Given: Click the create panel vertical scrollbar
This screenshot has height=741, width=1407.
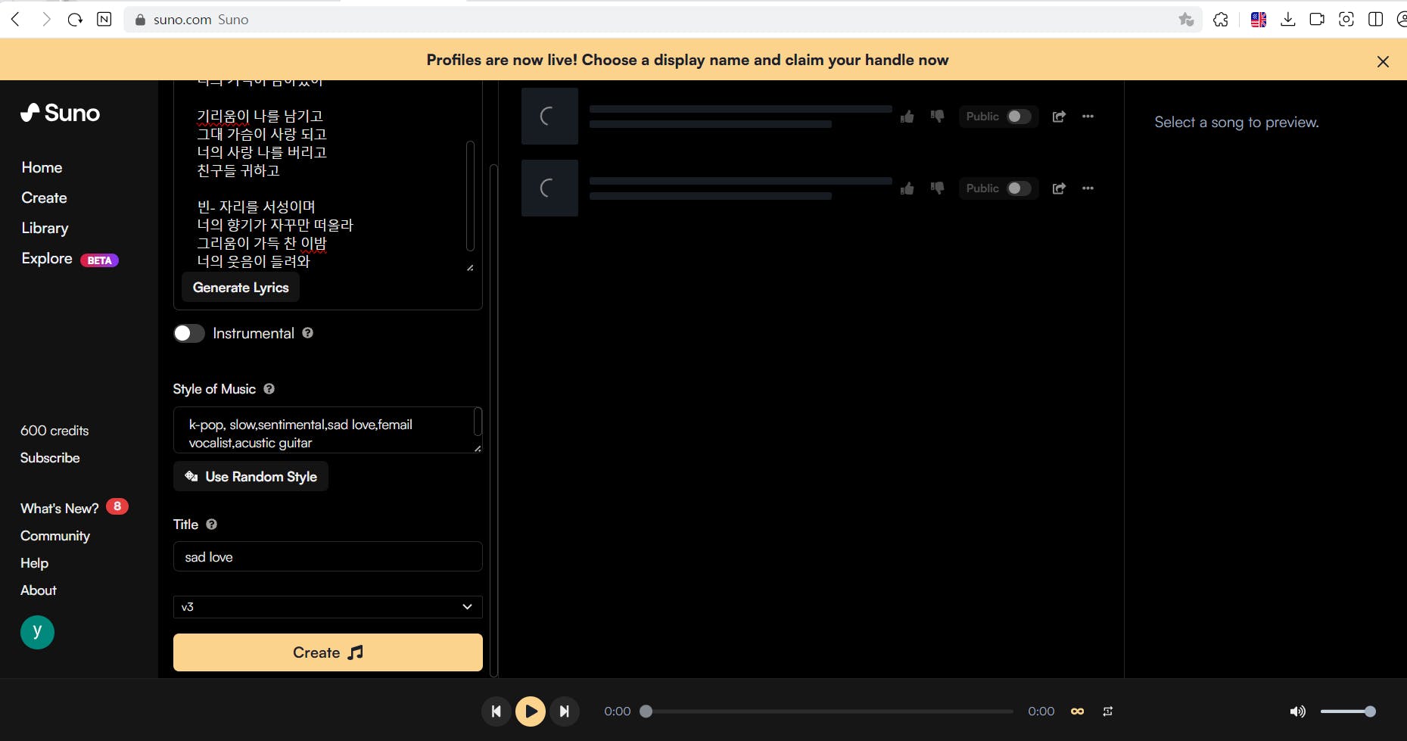Looking at the screenshot, I should pos(493,420).
